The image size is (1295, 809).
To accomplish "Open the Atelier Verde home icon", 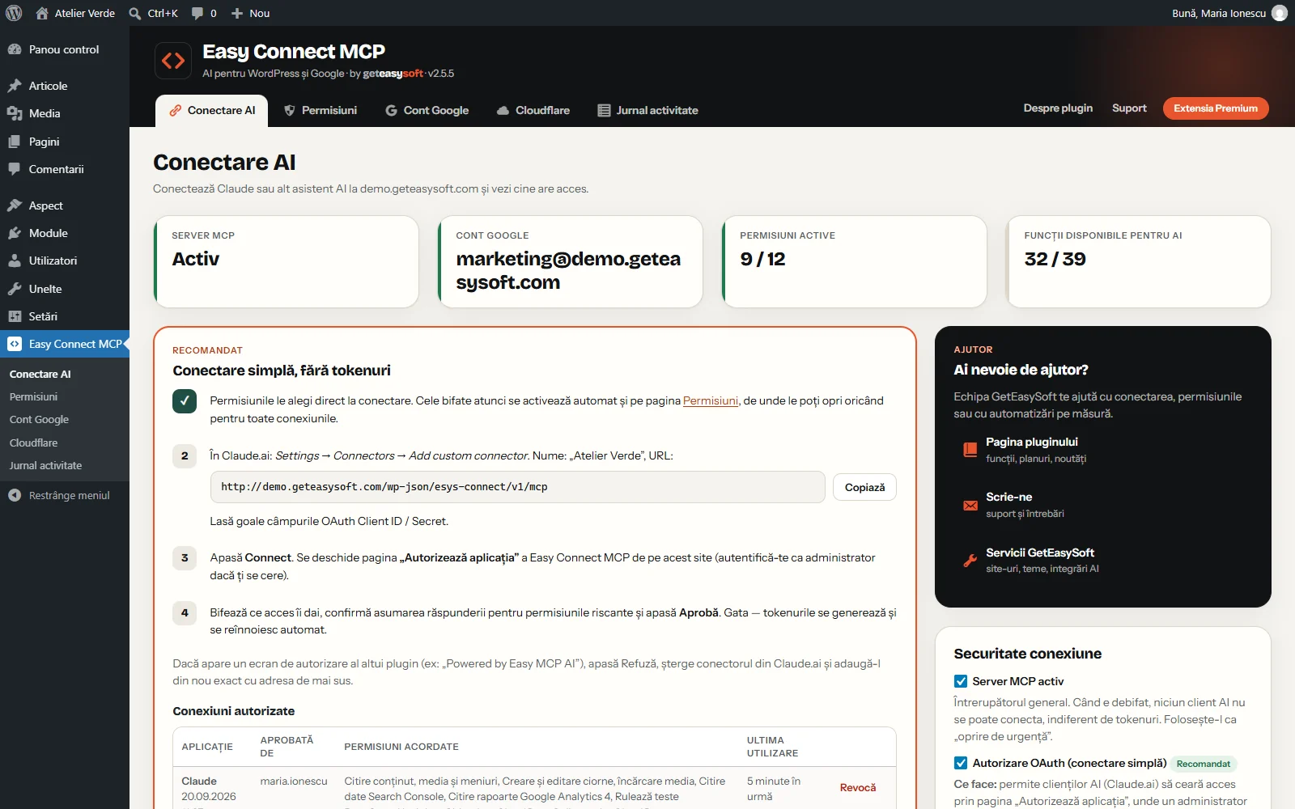I will tap(42, 13).
